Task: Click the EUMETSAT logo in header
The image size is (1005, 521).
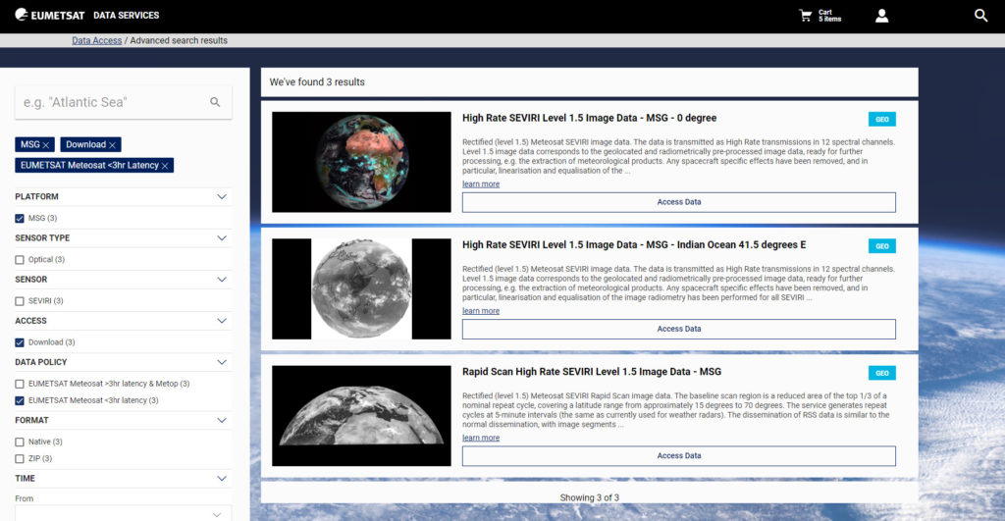Action: click(49, 15)
